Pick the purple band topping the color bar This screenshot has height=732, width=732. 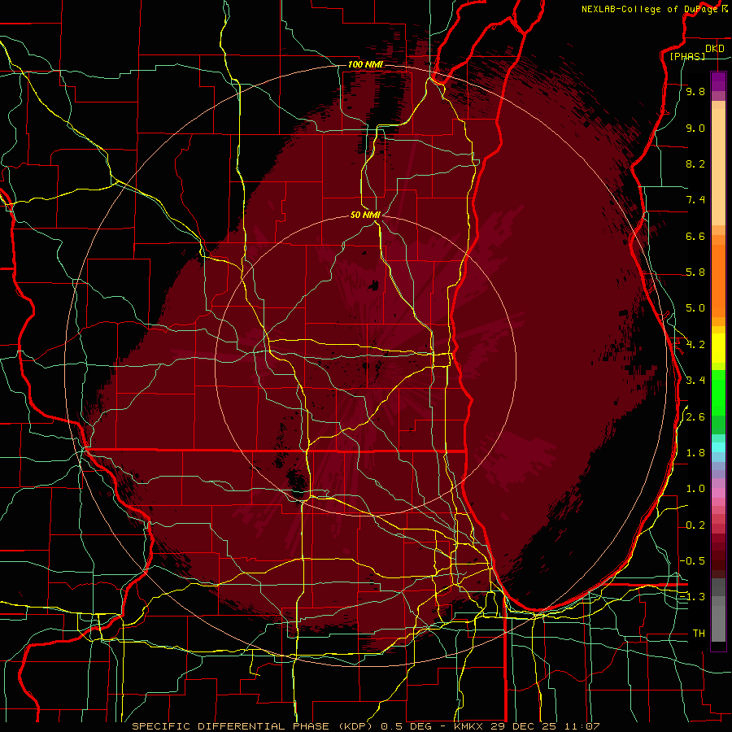pyautogui.click(x=718, y=81)
